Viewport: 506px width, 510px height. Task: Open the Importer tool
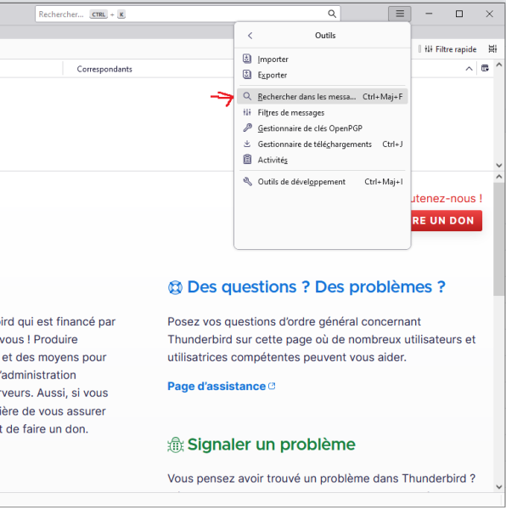(322, 59)
